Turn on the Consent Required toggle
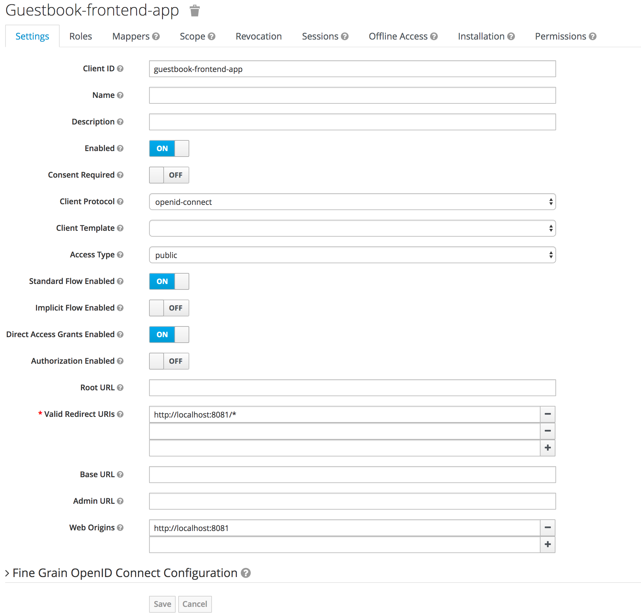This screenshot has height=614, width=641. coord(169,175)
